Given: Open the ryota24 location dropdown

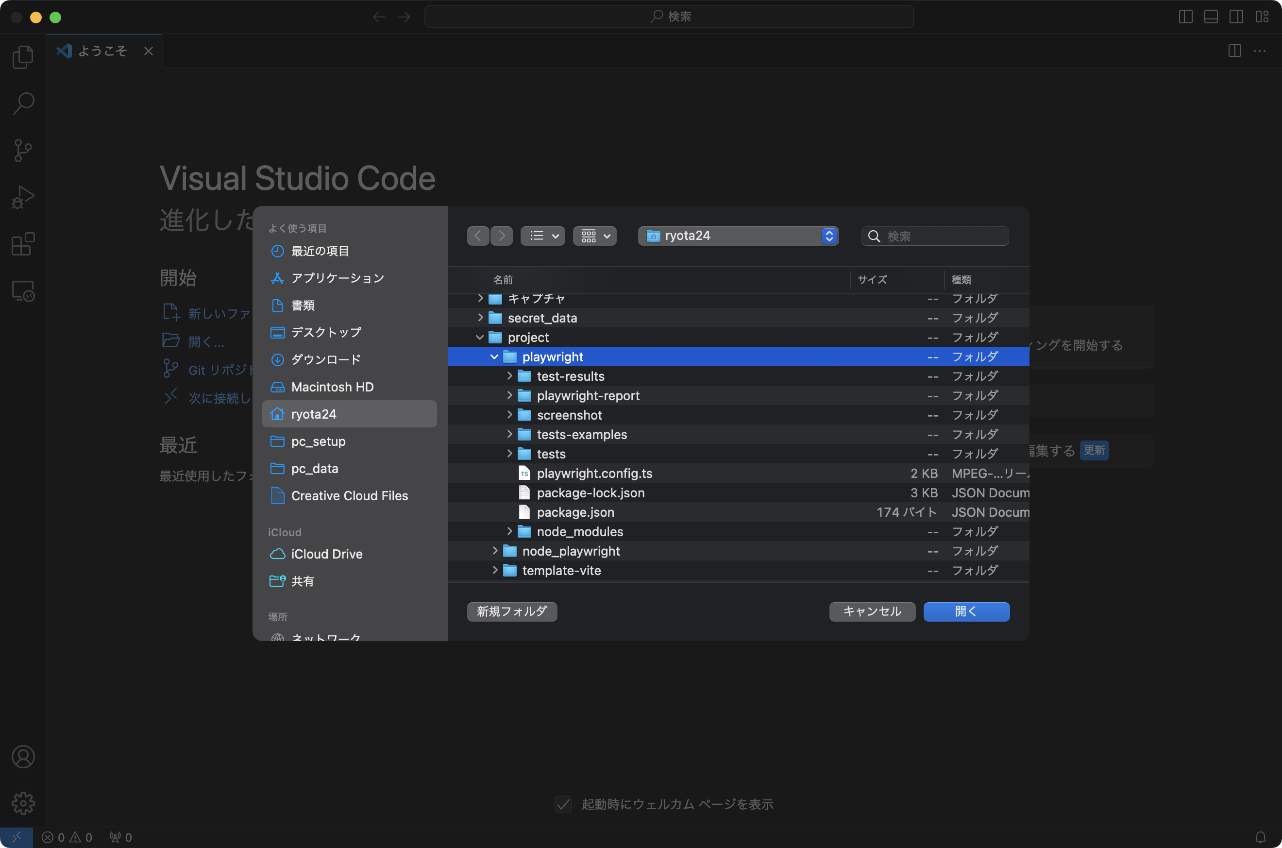Looking at the screenshot, I should pyautogui.click(x=738, y=236).
